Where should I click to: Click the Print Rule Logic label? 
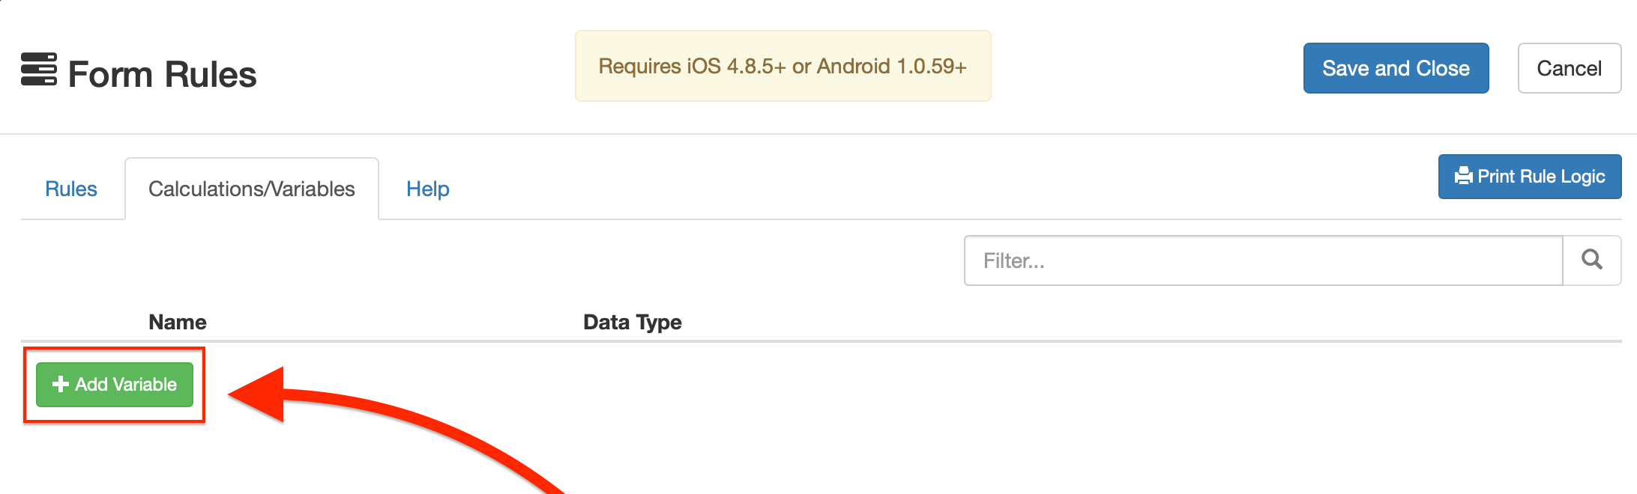coord(1541,176)
